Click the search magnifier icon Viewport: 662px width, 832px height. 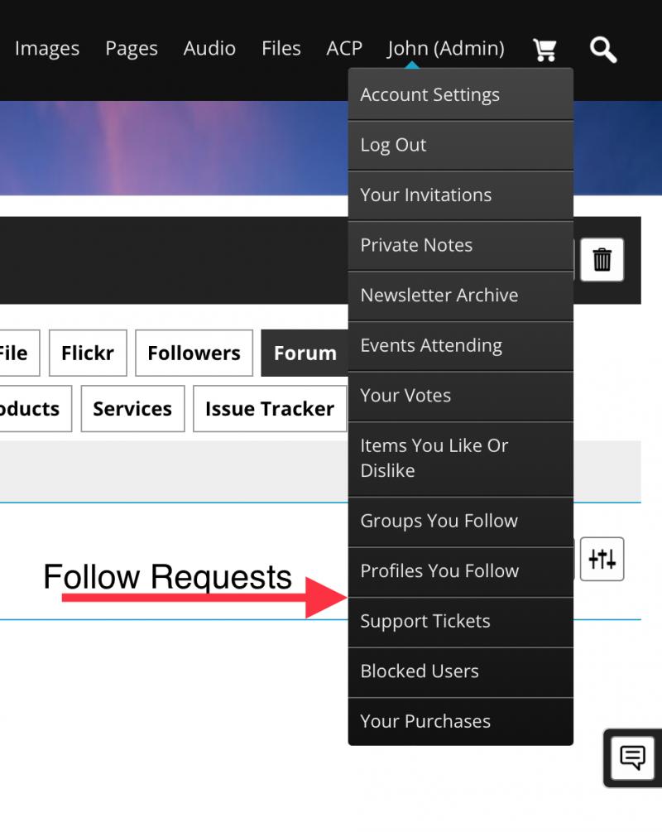(x=602, y=50)
